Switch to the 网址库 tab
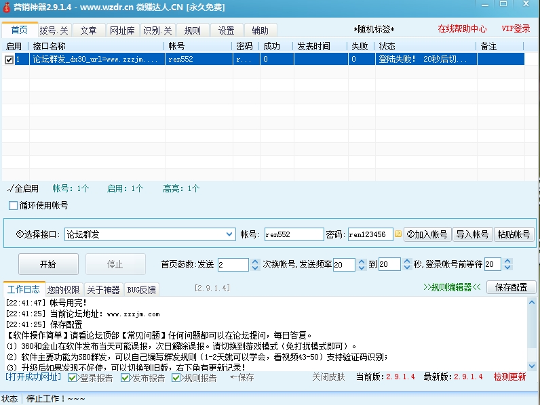Image resolution: width=540 pixels, height=405 pixels. [122, 30]
